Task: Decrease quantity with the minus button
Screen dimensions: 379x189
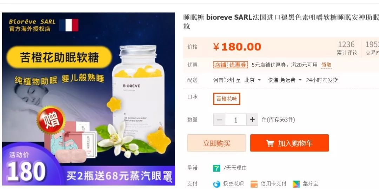Action: [x=219, y=120]
